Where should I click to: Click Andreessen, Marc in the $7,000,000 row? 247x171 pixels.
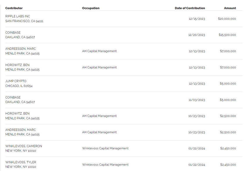pos(21,49)
